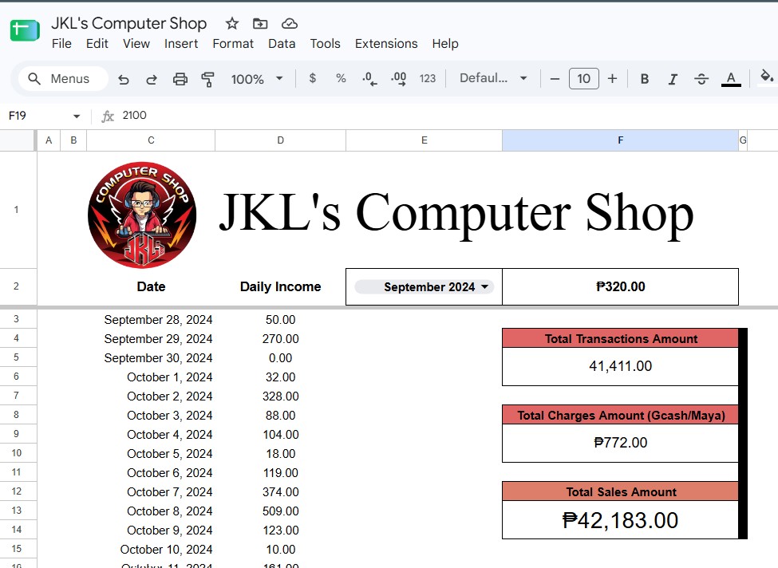Increase decimal places

398,79
